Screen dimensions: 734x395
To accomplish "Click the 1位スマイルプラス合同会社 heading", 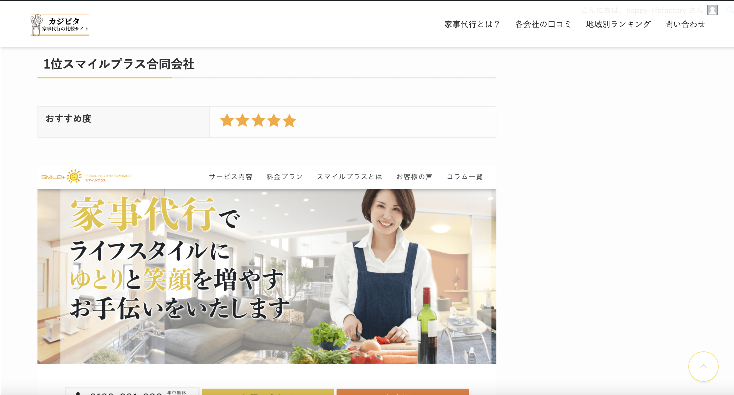I will pos(119,64).
